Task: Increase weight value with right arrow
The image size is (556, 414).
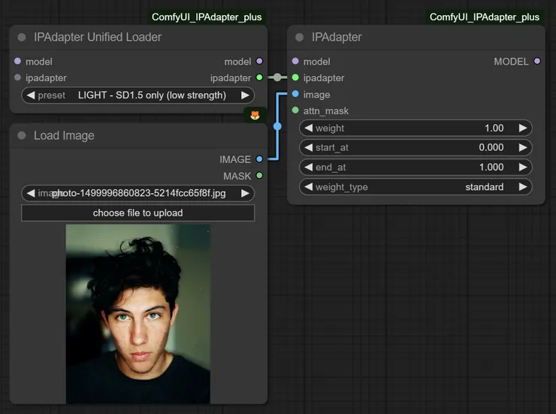Action: pos(523,128)
